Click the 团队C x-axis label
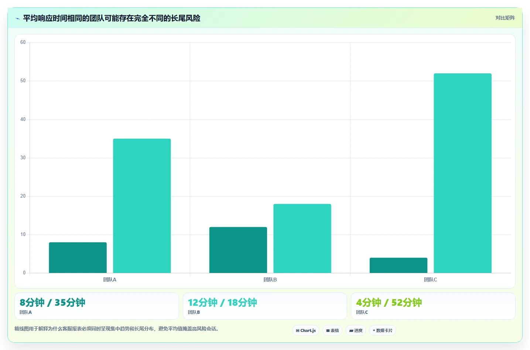Image resolution: width=530 pixels, height=350 pixels. (430, 280)
